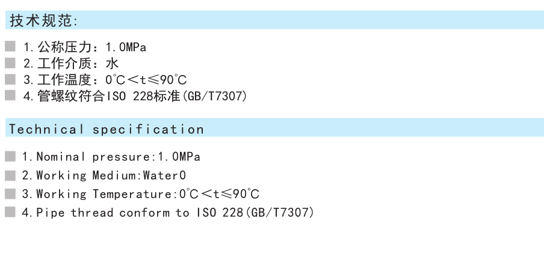Click the gray bullet beside Working Medium
Screen dimensions: 544x266
pyautogui.click(x=10, y=175)
